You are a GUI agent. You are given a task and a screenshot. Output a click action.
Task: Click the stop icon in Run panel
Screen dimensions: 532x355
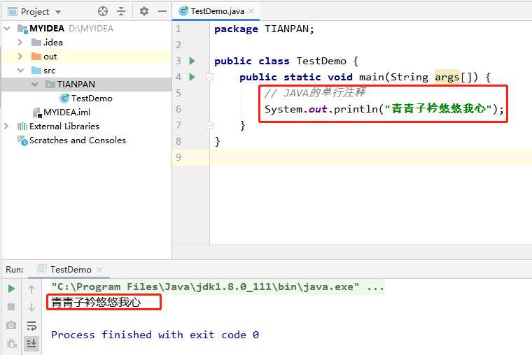click(x=11, y=307)
